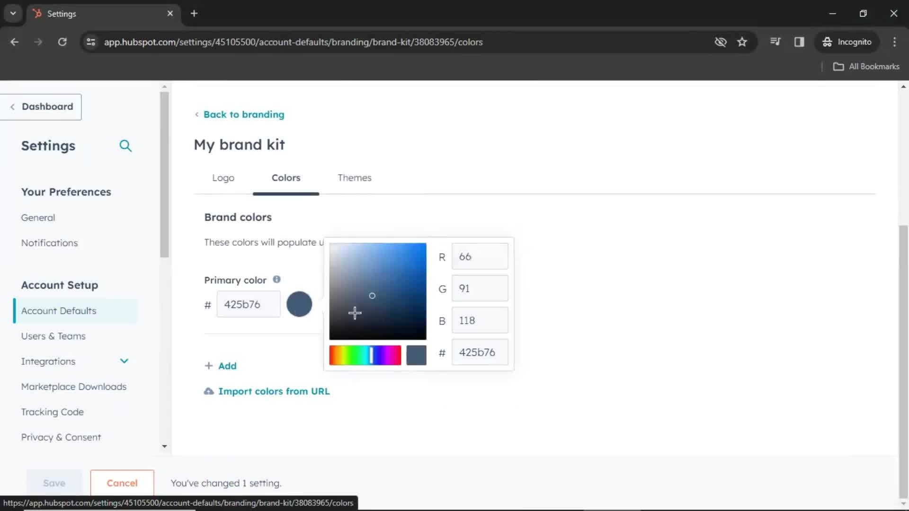
Task: Enable split screen browser view toggle
Action: [x=799, y=42]
